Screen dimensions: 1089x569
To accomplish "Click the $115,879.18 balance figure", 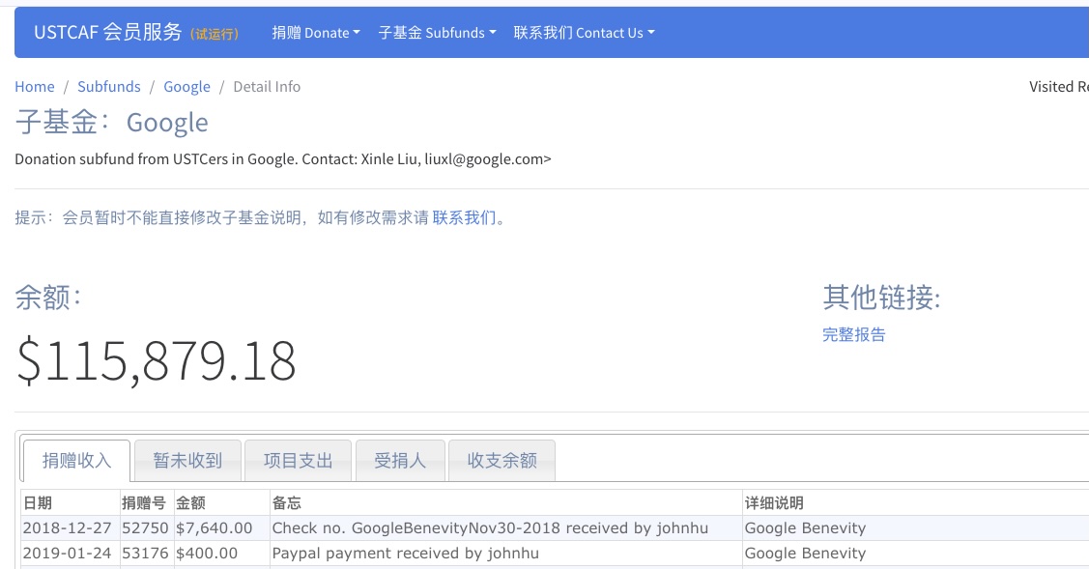I will click(156, 361).
